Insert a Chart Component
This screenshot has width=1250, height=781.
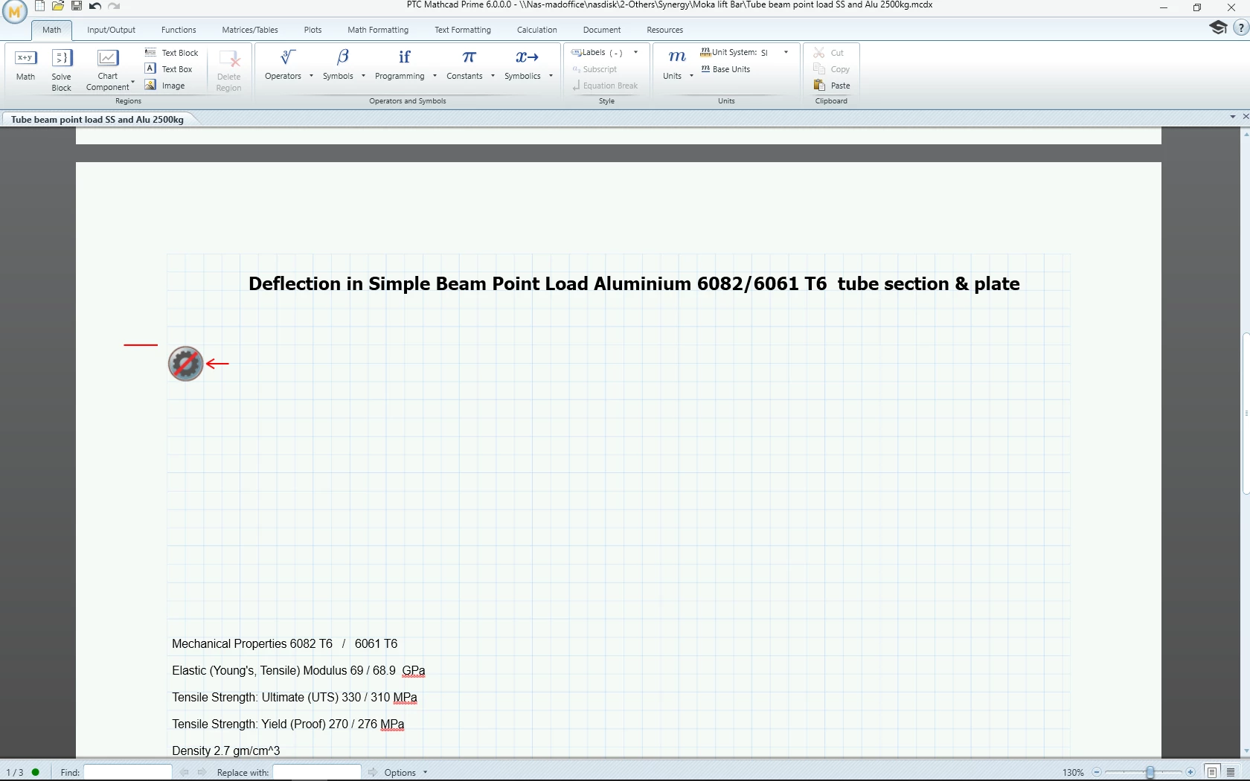108,70
